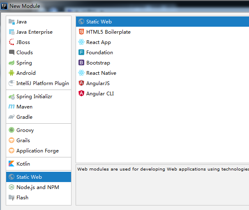Select the React App template
This screenshot has width=249, height=210.
point(162,42)
